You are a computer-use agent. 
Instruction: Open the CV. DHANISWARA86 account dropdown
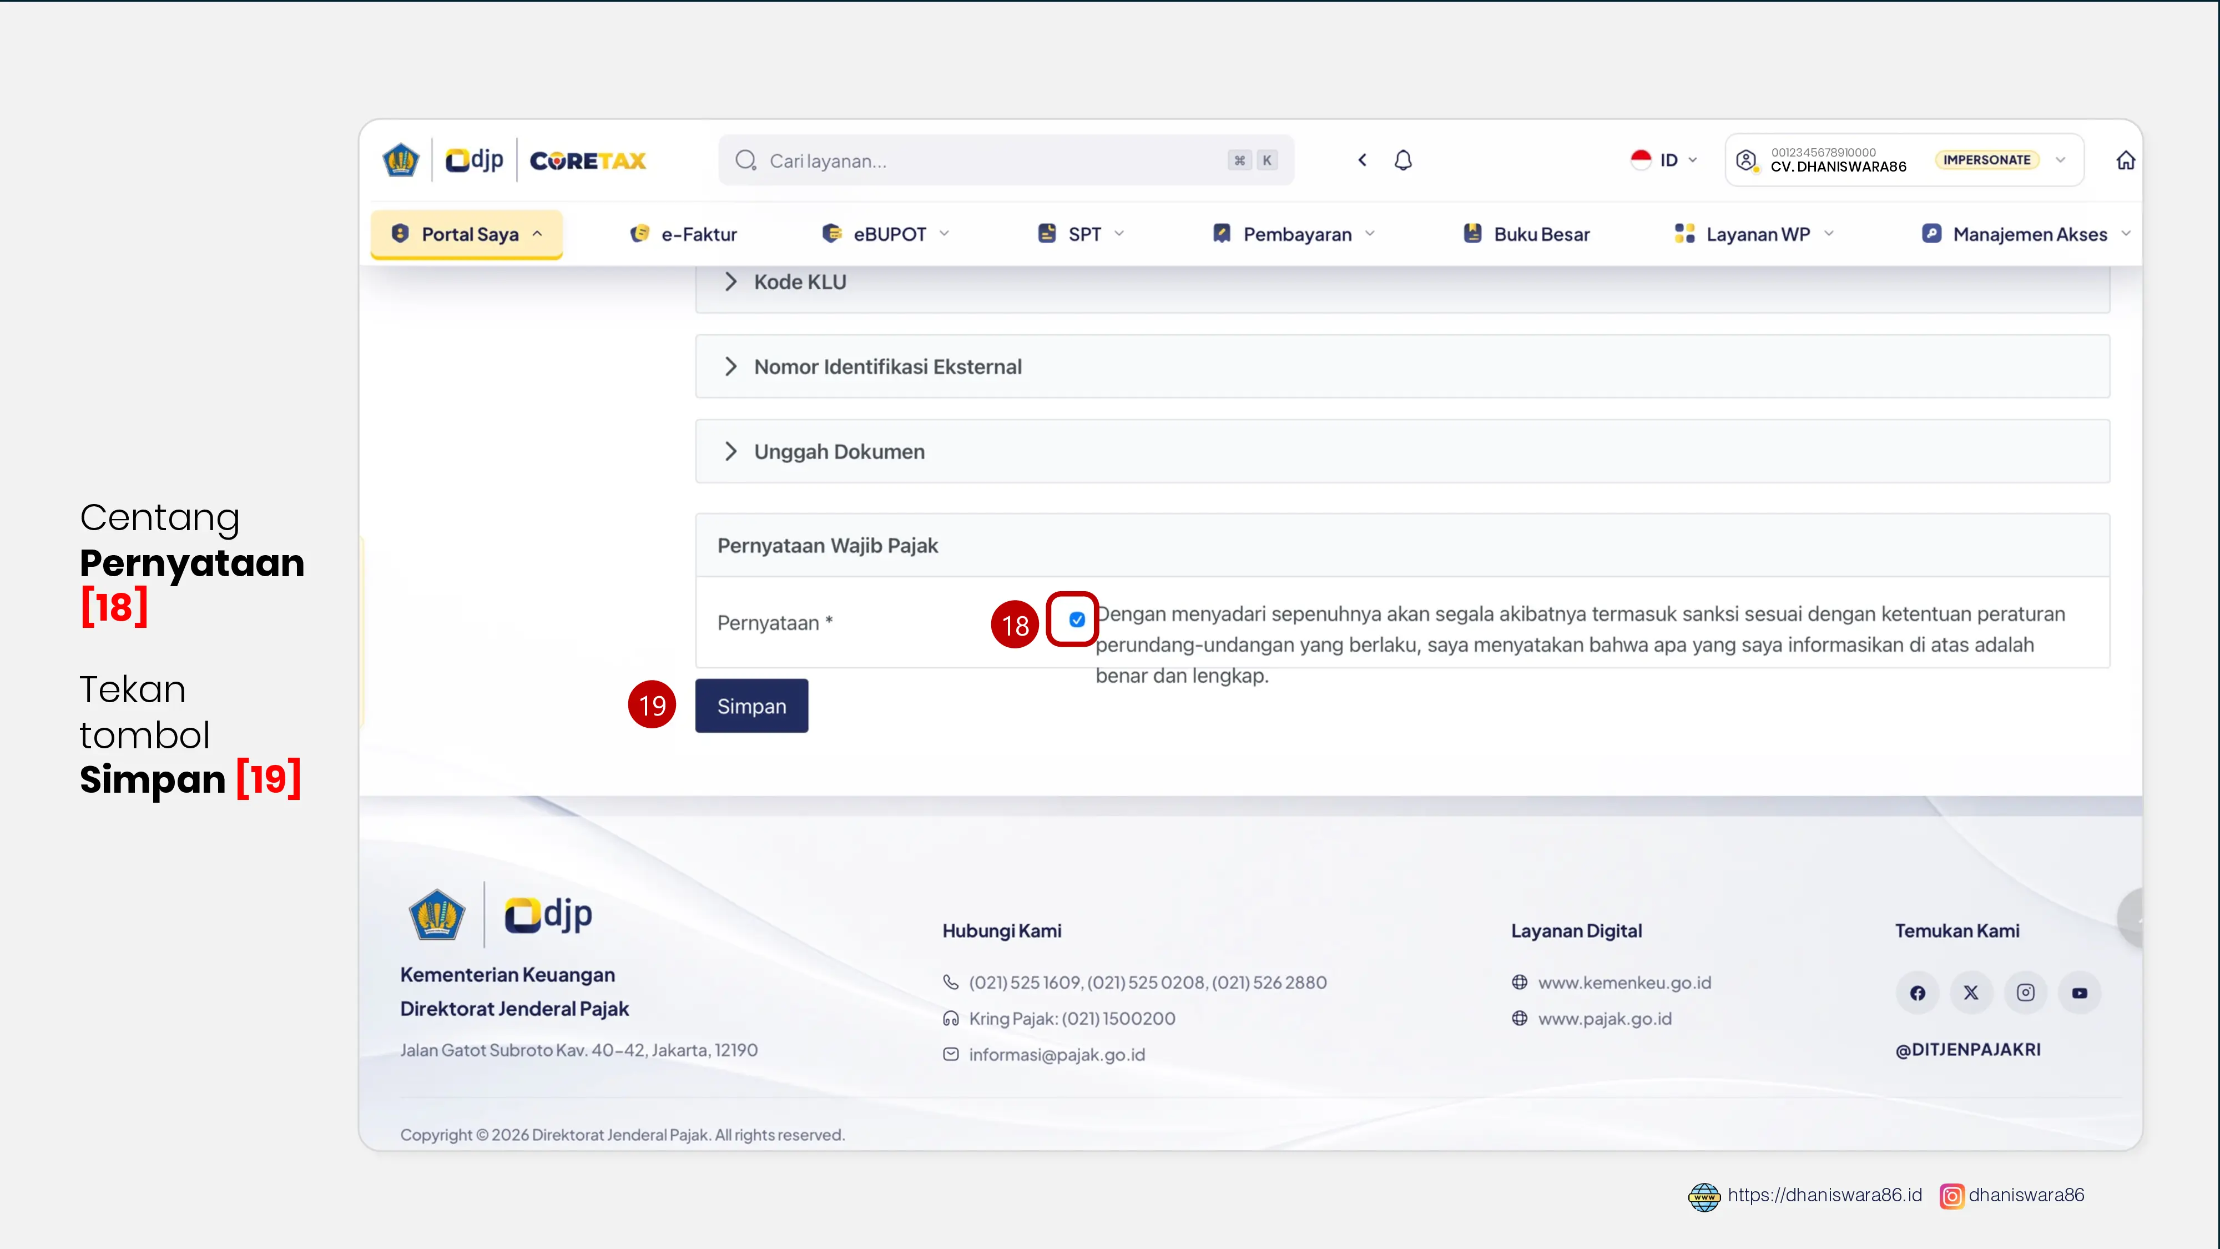pyautogui.click(x=1904, y=160)
